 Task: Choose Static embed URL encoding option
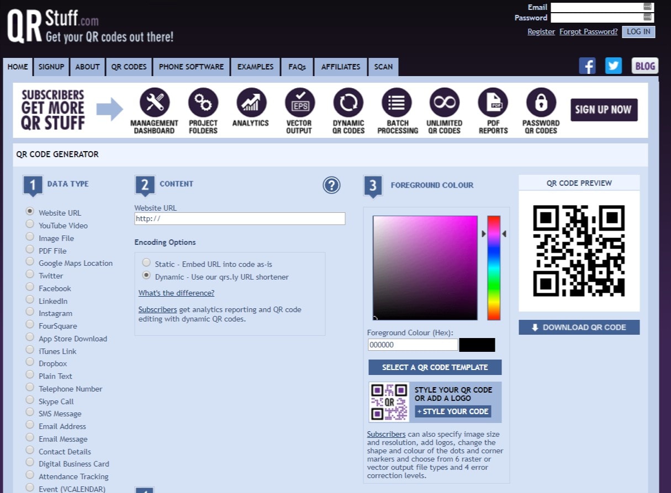pyautogui.click(x=146, y=262)
